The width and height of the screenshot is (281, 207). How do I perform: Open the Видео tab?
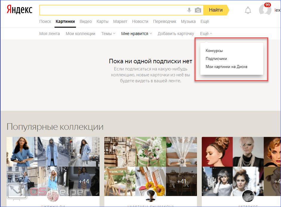(86, 21)
